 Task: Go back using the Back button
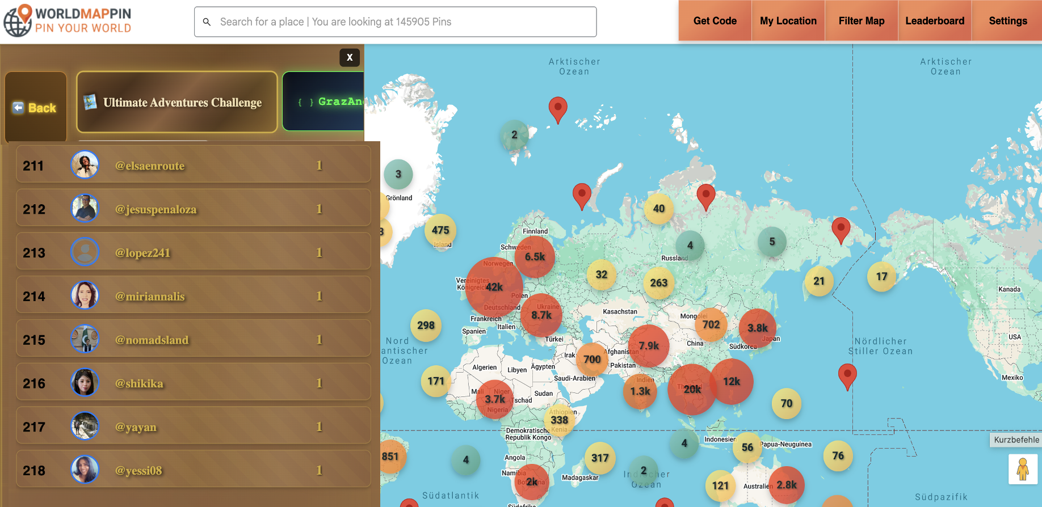(36, 107)
